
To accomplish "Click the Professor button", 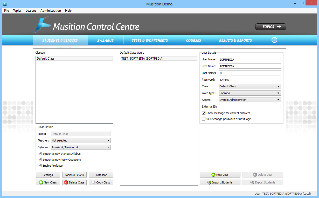I will 101,175.
